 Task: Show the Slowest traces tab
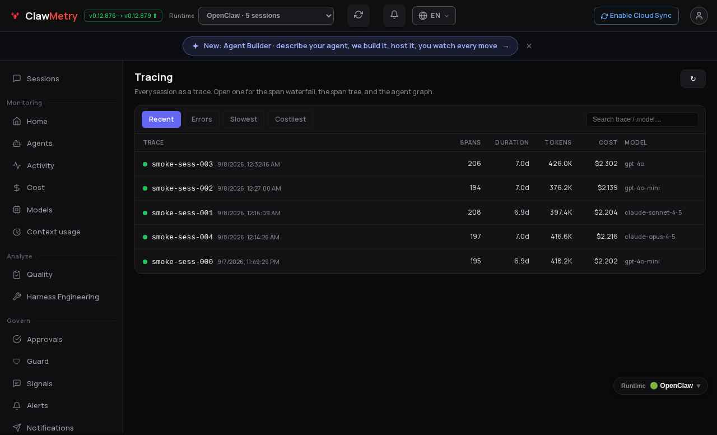(244, 119)
